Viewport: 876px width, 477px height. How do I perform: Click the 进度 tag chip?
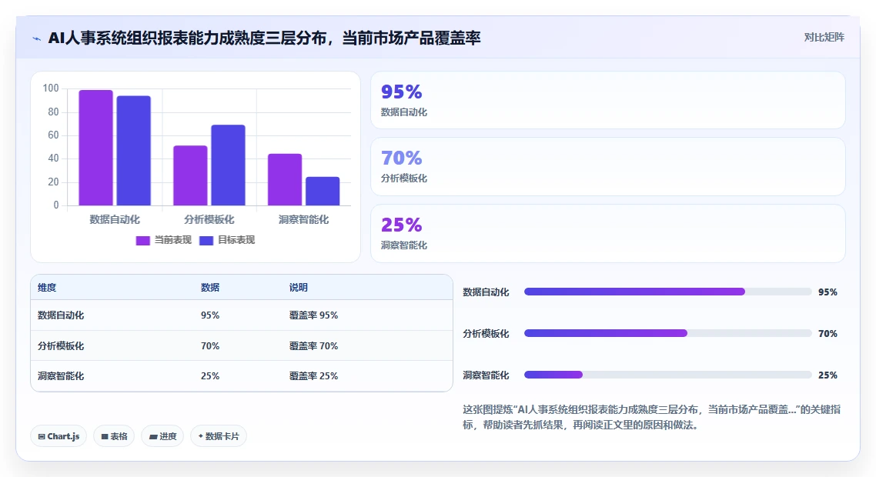click(x=162, y=436)
